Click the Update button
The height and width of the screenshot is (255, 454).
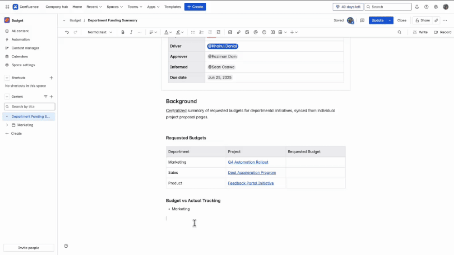[377, 20]
